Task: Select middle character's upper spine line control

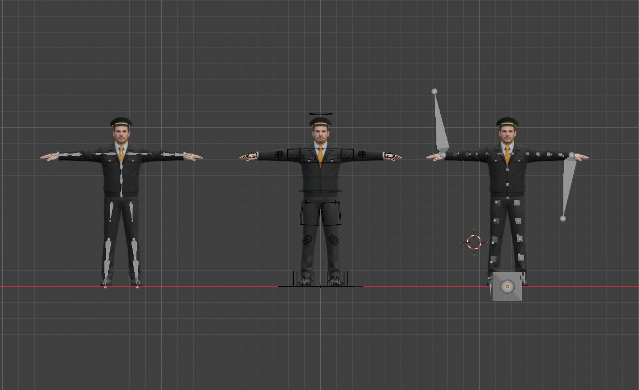Action: pos(320,177)
